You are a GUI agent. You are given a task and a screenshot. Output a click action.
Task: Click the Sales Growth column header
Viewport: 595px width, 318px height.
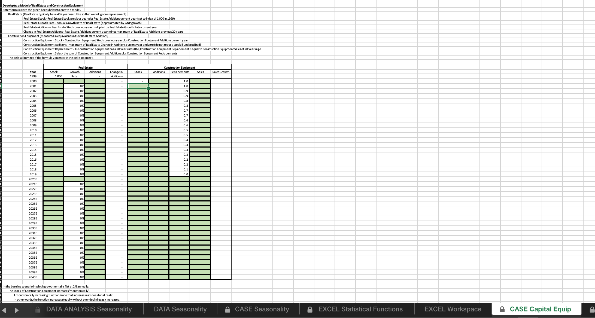tap(221, 72)
